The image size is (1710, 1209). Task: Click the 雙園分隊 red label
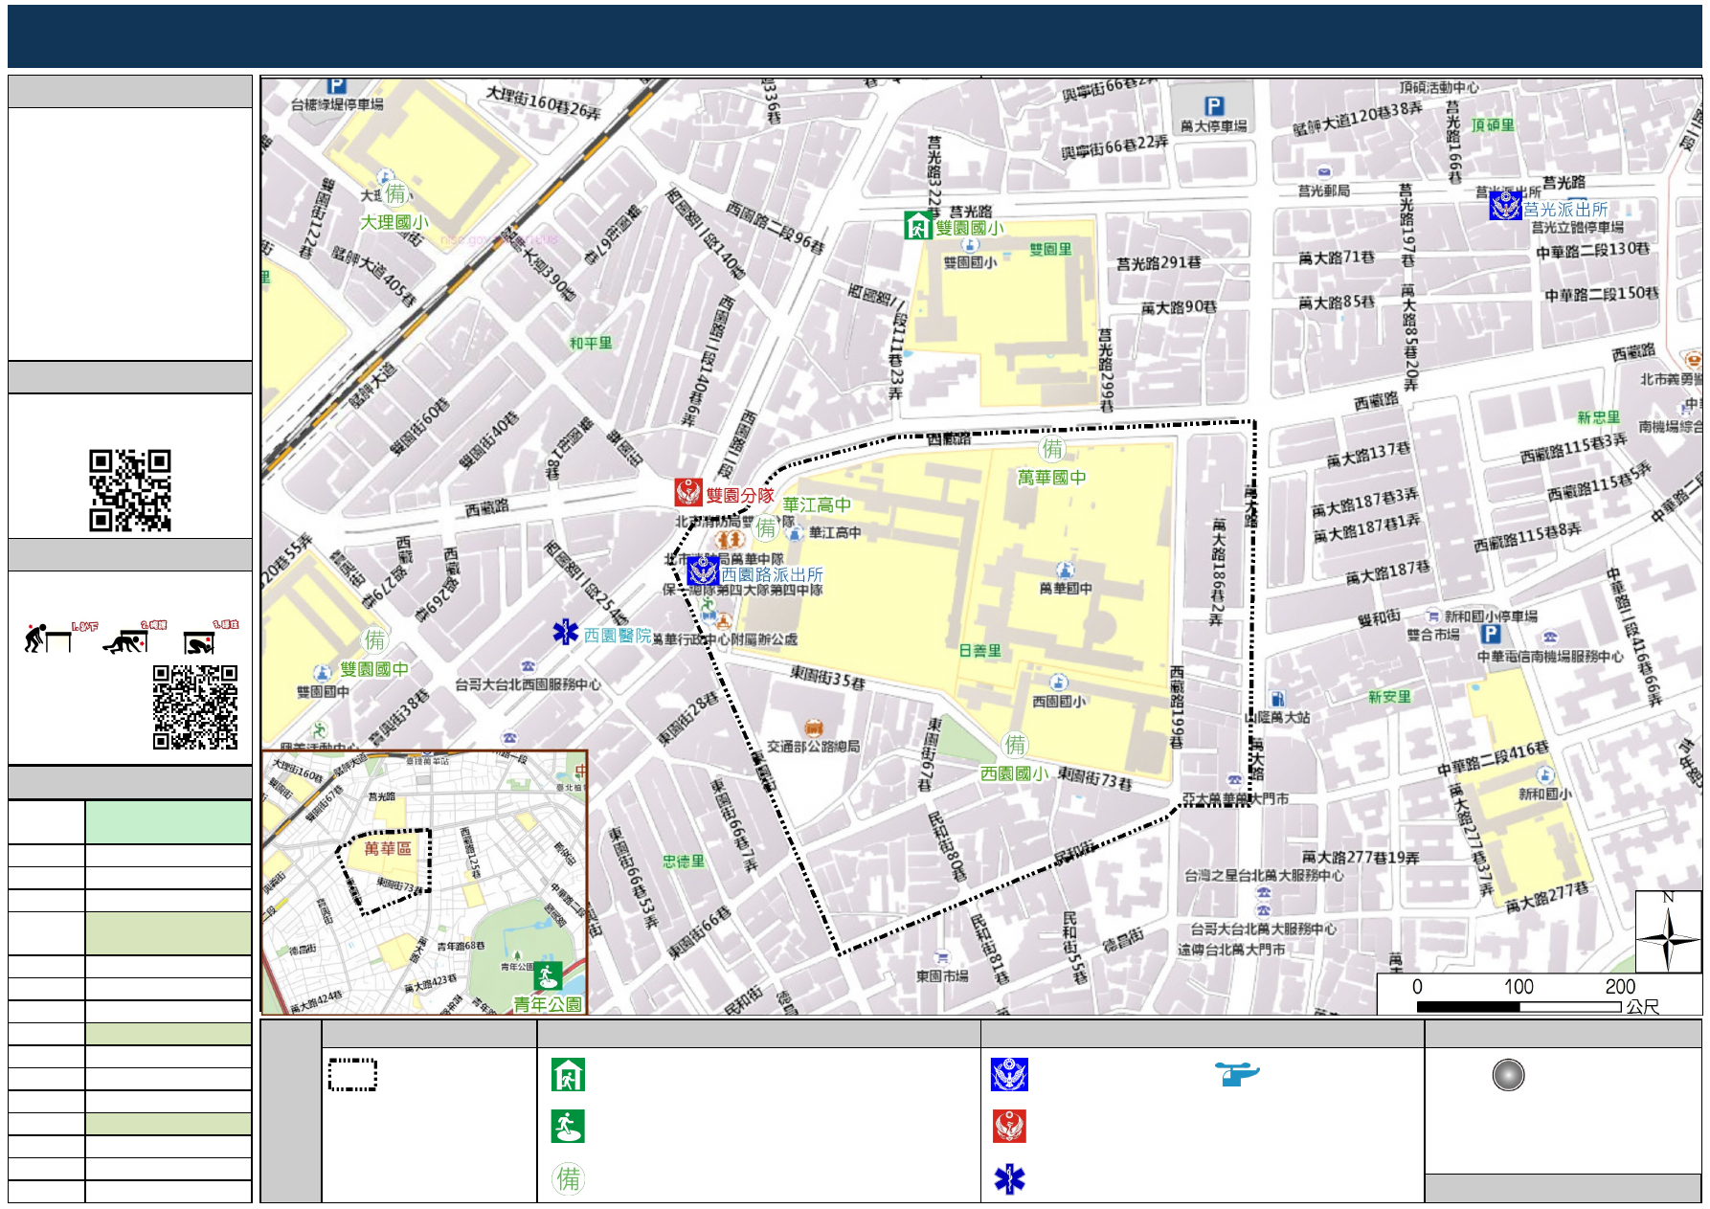[x=740, y=495]
